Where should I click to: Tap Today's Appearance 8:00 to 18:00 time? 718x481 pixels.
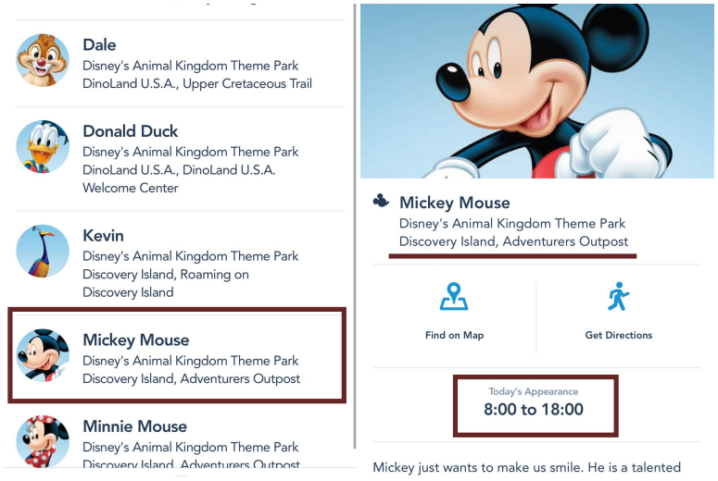(x=534, y=408)
